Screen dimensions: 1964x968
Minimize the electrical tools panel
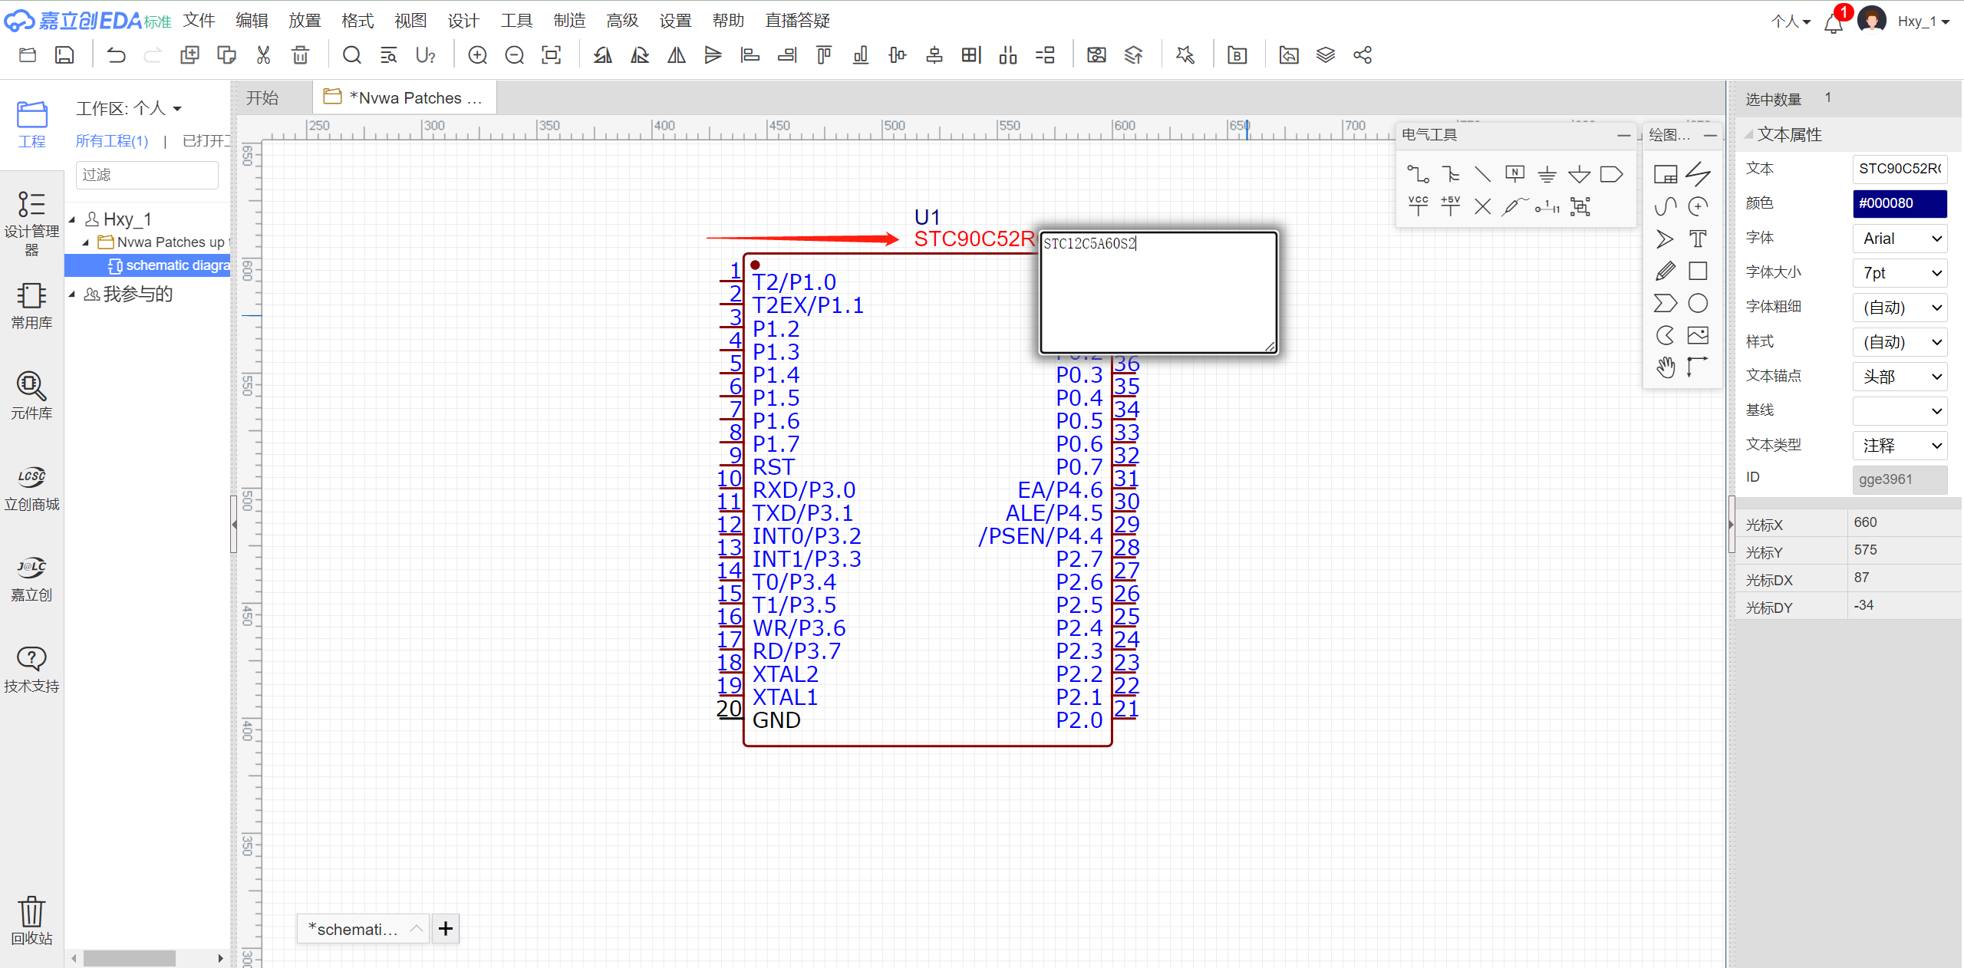(1623, 135)
